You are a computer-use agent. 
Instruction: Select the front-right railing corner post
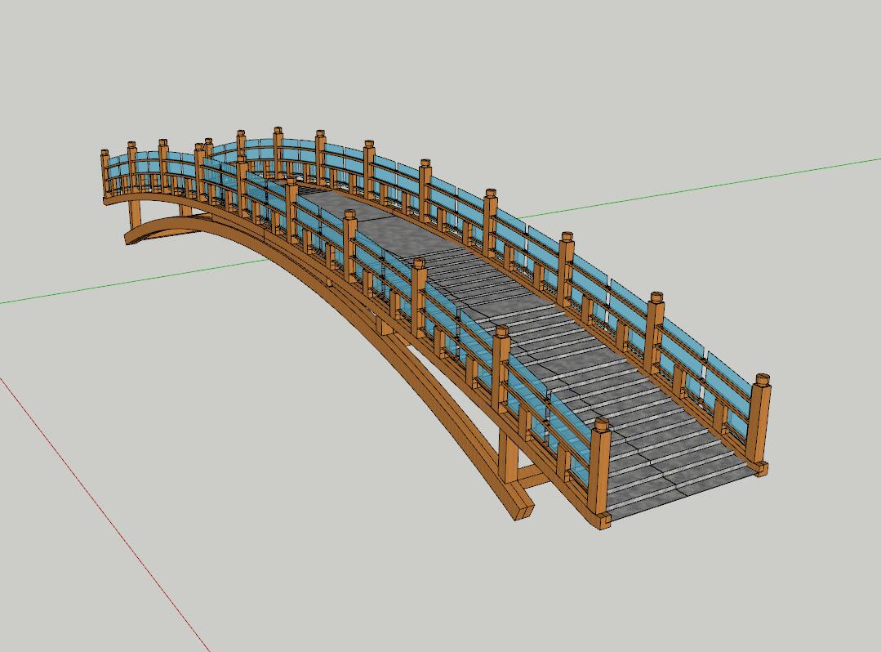pos(759,425)
